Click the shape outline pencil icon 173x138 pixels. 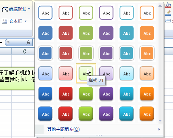pyautogui.click(x=168, y=13)
